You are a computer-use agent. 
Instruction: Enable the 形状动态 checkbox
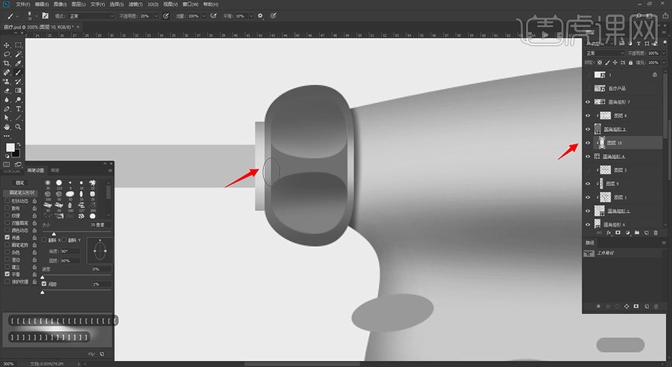tap(7, 201)
